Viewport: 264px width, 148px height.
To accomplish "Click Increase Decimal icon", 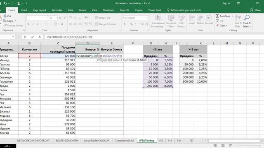I will point(142,24).
